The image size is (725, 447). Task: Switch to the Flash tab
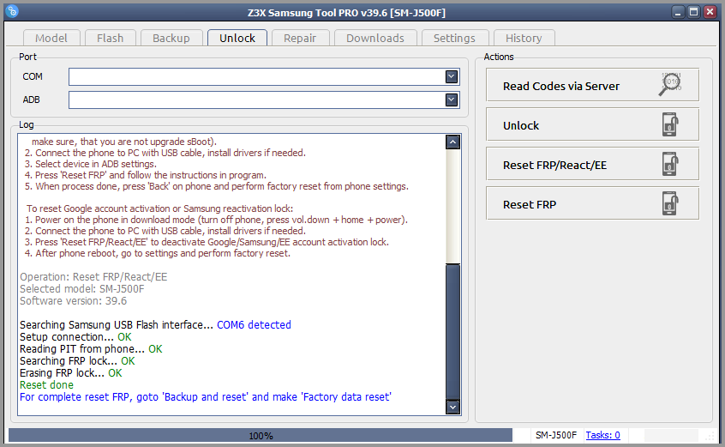click(110, 38)
